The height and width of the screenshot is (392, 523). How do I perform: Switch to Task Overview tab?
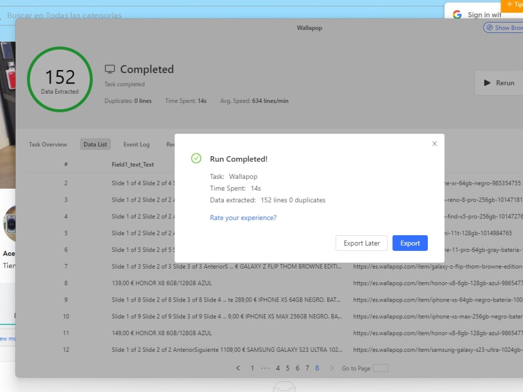click(x=48, y=144)
